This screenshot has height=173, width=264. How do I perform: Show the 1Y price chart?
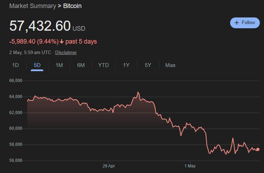tap(126, 65)
